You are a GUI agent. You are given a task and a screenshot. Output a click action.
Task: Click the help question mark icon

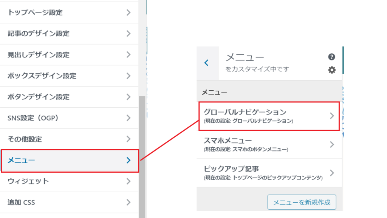point(331,57)
